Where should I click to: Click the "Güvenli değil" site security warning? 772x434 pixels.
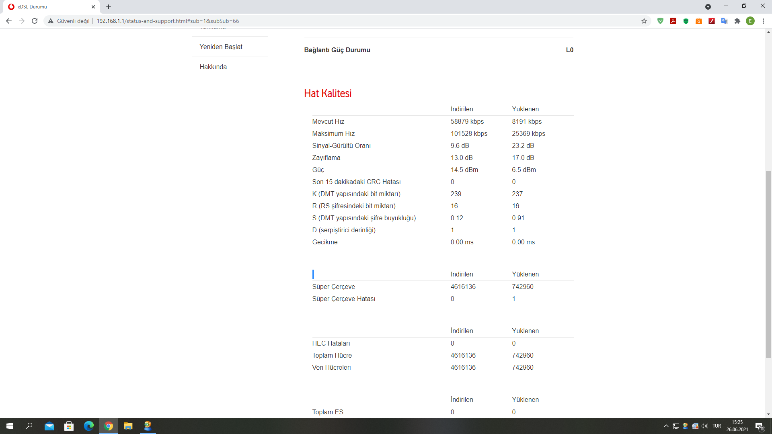click(x=69, y=21)
